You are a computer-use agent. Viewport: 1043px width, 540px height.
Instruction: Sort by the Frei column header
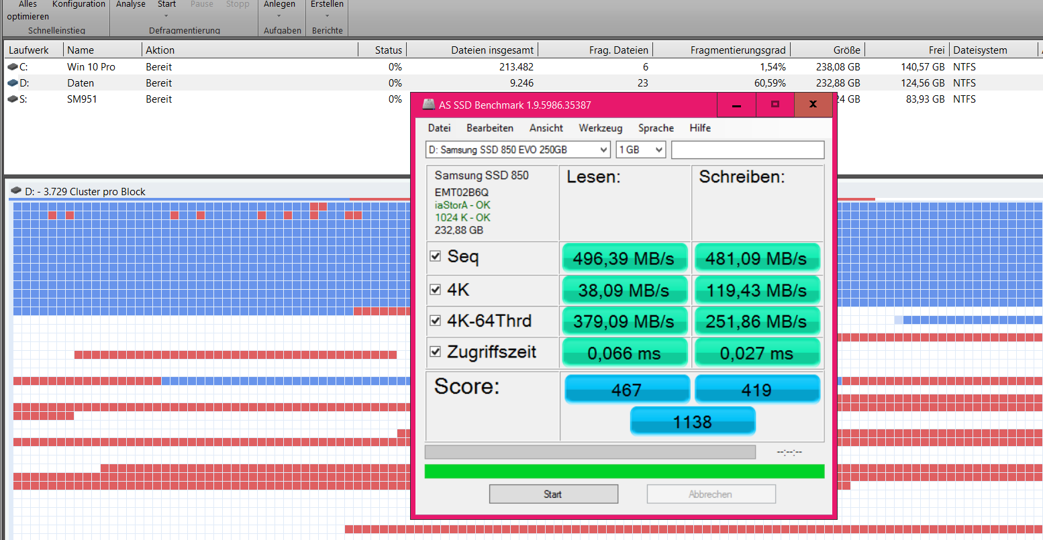(907, 50)
